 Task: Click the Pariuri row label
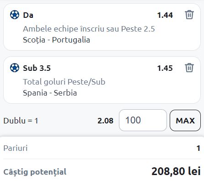click(x=16, y=148)
